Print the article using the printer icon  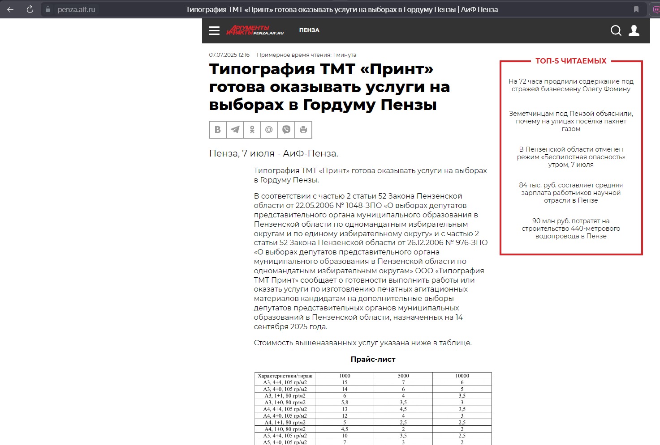303,130
